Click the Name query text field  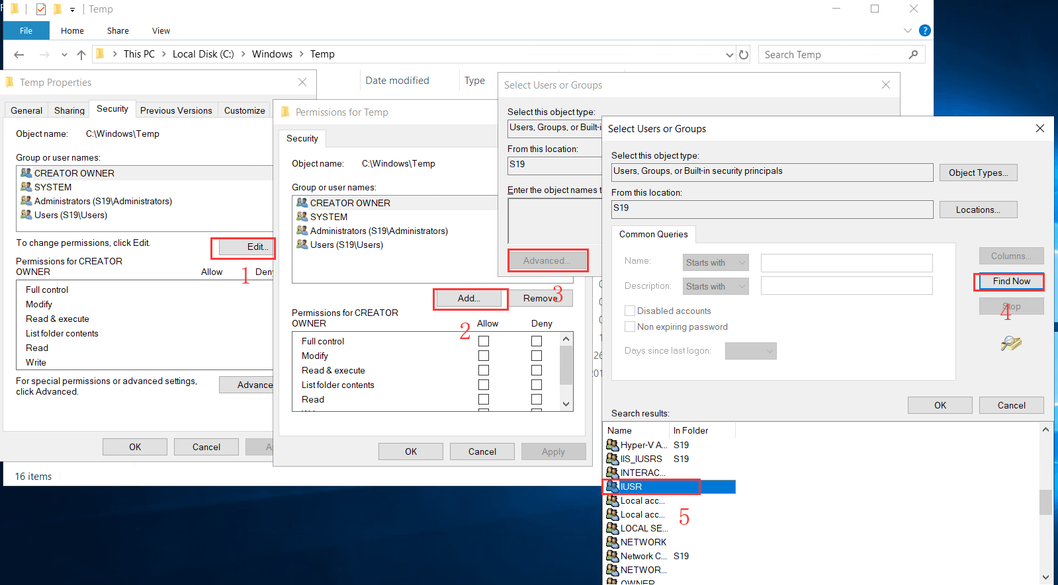[x=846, y=262]
